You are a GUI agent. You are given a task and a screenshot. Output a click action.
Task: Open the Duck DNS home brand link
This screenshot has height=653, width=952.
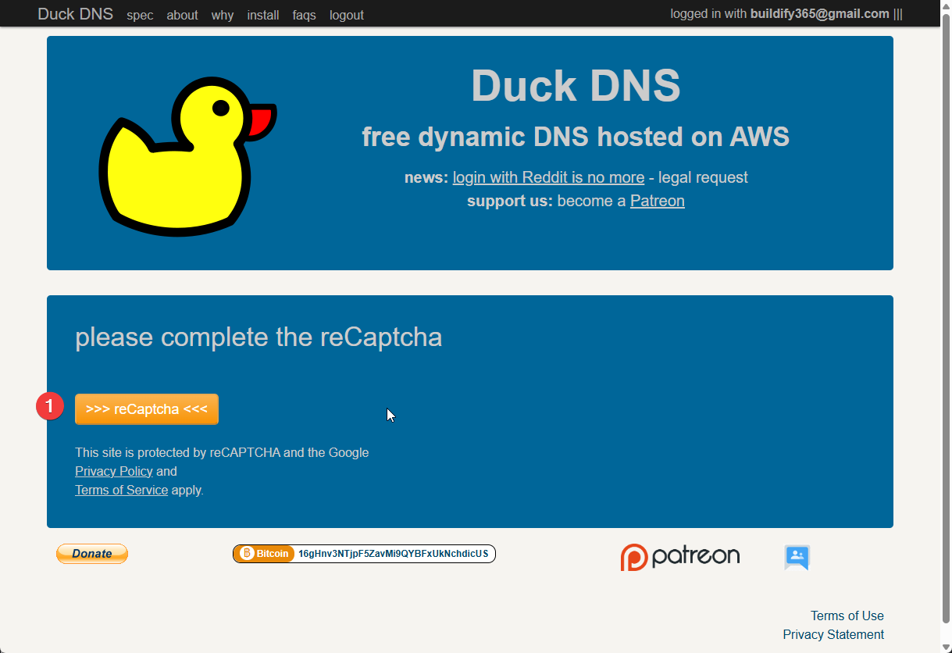tap(75, 14)
